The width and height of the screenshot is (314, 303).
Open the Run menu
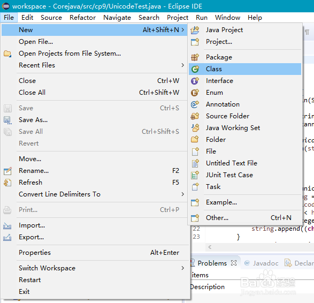202,18
